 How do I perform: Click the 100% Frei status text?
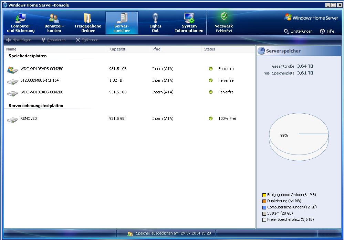[227, 118]
